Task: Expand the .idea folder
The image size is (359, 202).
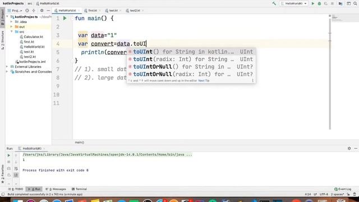Action: click(x=11, y=22)
